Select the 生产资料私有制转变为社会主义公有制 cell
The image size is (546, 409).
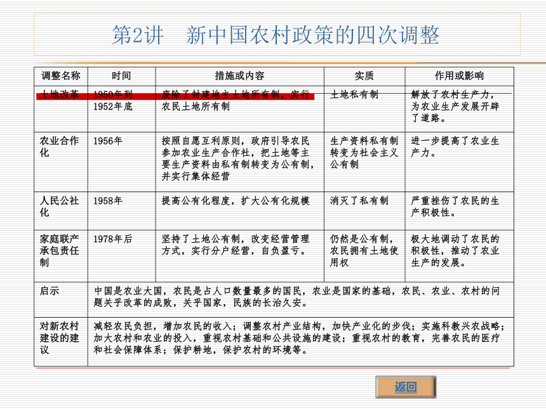364,162
